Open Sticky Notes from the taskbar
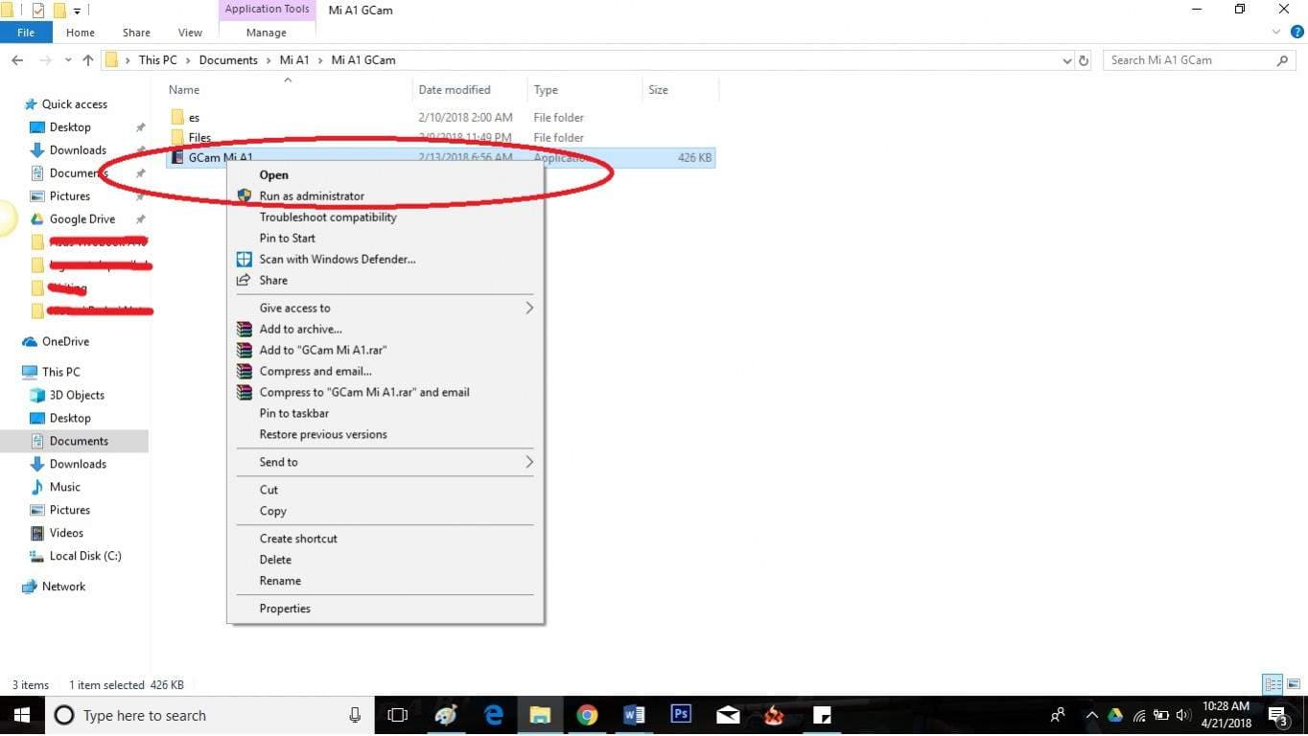The height and width of the screenshot is (736, 1308). click(x=822, y=715)
